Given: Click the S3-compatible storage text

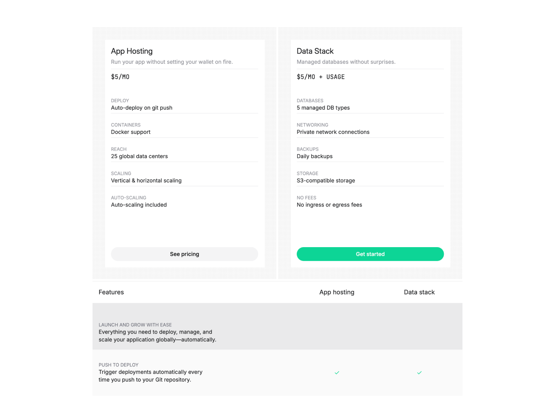Looking at the screenshot, I should 326,181.
